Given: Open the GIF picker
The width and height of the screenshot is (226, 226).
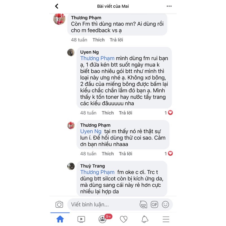Looking at the screenshot, I should click(154, 204).
